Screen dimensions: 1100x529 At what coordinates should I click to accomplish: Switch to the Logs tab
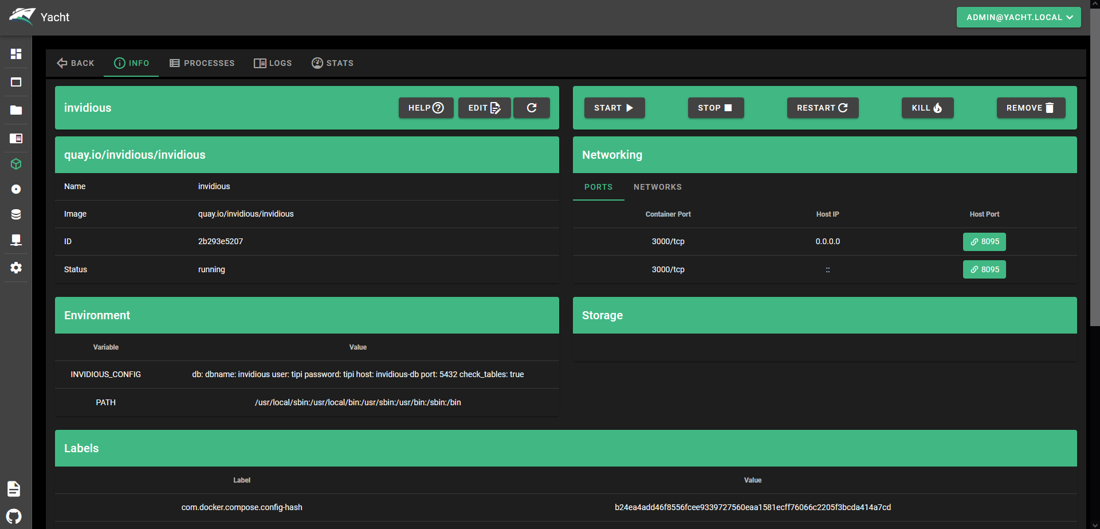coord(273,63)
